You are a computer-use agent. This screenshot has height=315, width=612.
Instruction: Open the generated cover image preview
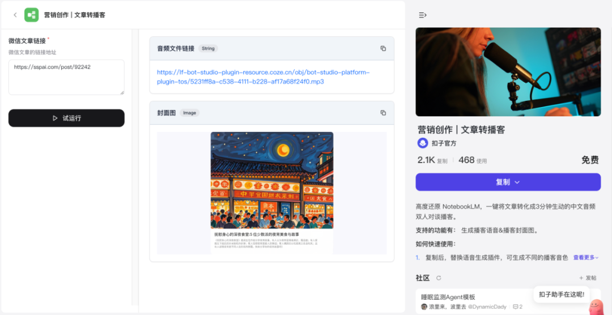(272, 193)
